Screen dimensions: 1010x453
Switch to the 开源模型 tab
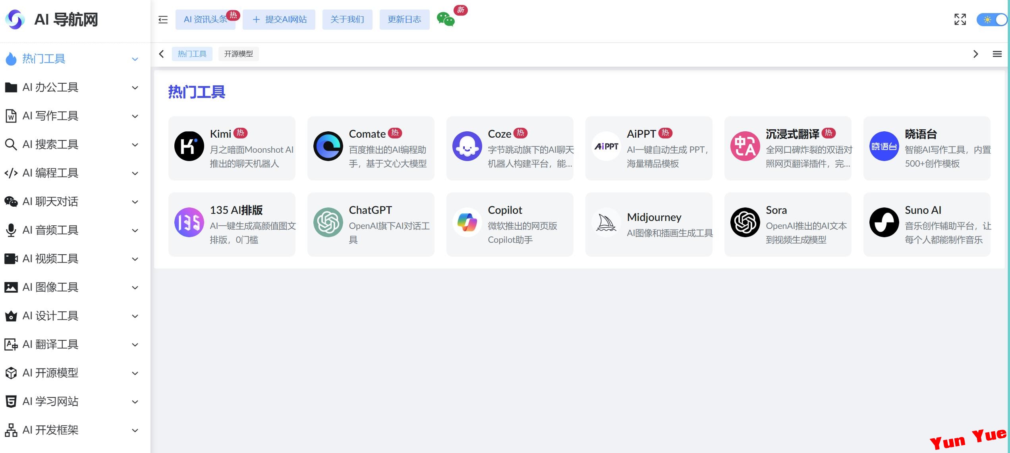click(x=238, y=54)
